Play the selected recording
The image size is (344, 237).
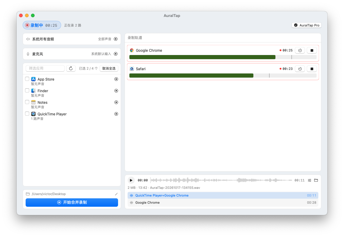131,180
